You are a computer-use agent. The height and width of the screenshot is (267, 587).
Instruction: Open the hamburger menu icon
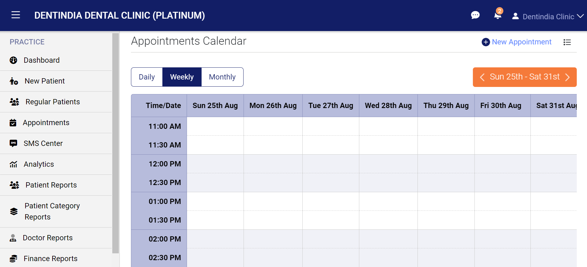tap(16, 15)
